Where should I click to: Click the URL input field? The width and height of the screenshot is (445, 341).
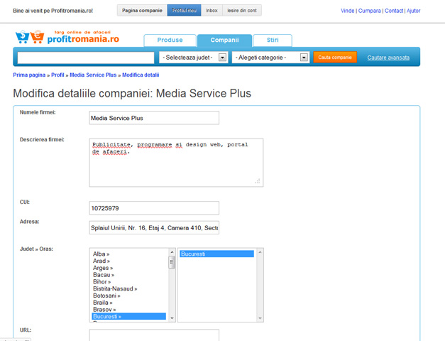[x=154, y=335]
